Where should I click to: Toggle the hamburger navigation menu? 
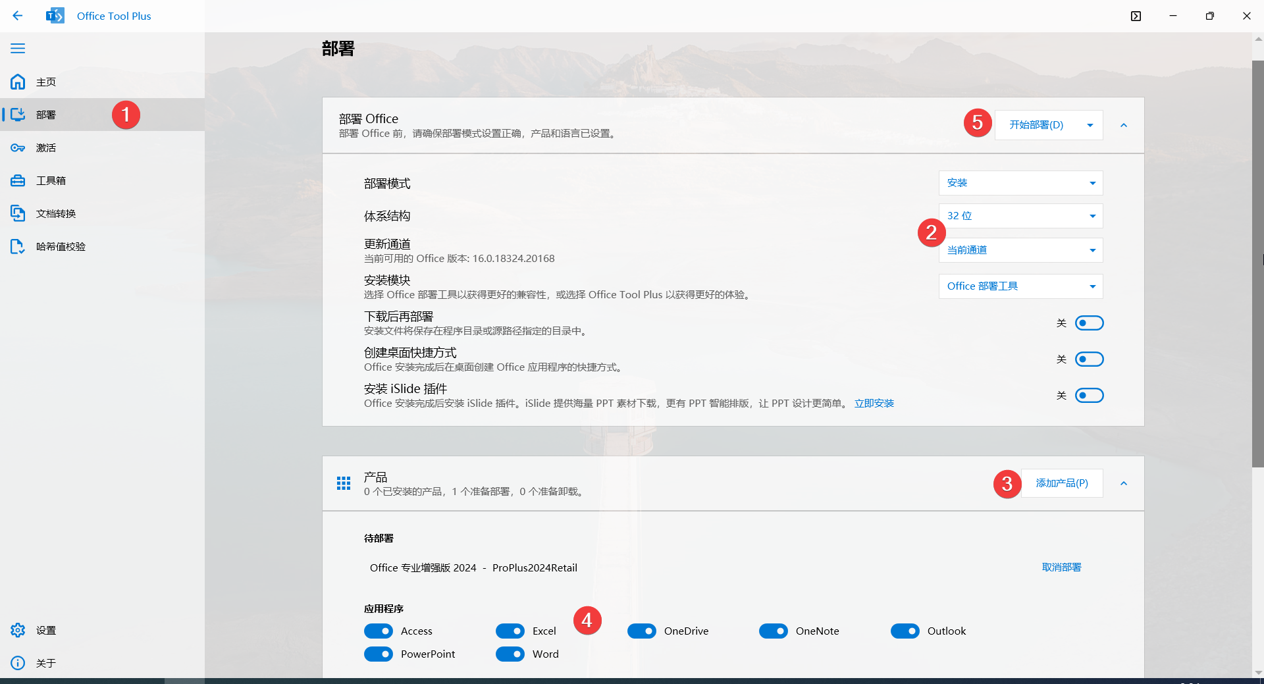coord(18,48)
